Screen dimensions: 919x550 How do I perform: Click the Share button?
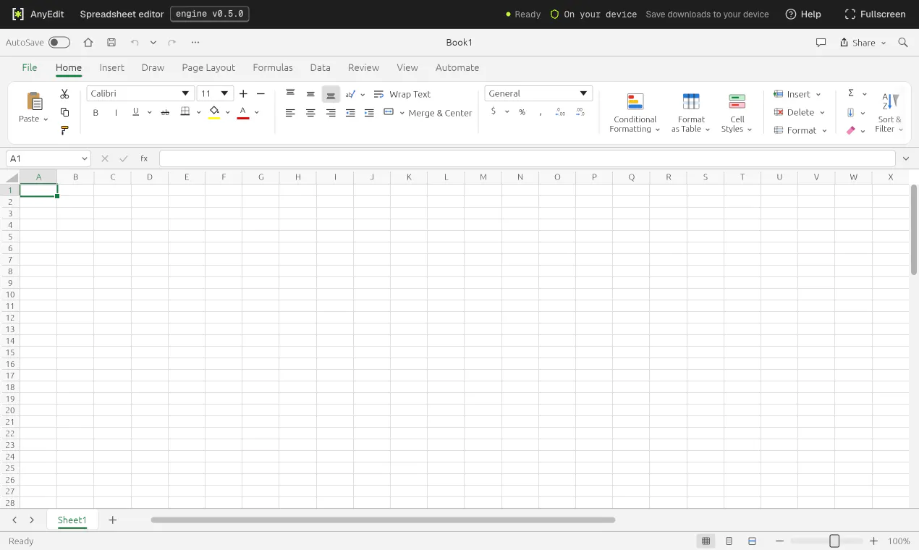pyautogui.click(x=863, y=43)
